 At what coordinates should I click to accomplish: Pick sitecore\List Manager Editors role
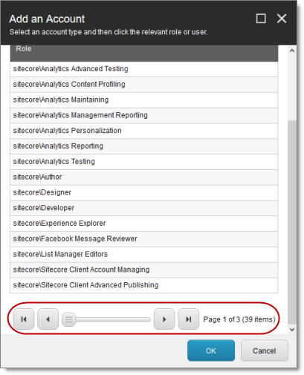pyautogui.click(x=144, y=254)
